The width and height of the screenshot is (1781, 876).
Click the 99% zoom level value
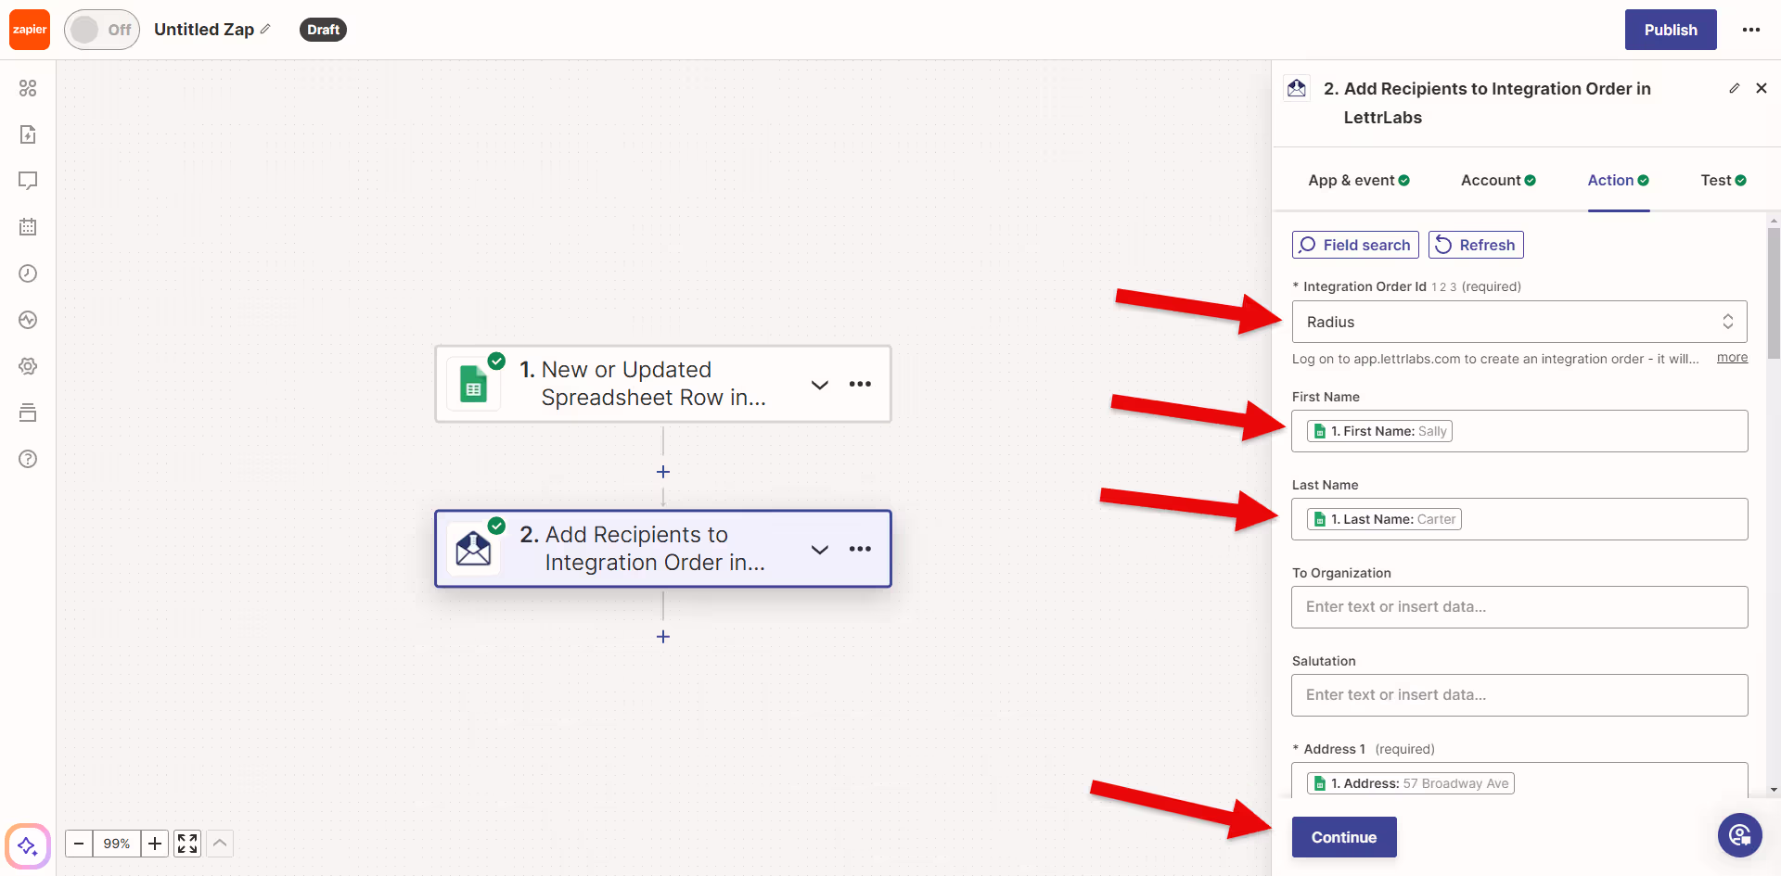point(117,844)
